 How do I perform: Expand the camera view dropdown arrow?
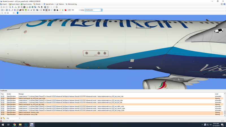pyautogui.click(x=39, y=10)
